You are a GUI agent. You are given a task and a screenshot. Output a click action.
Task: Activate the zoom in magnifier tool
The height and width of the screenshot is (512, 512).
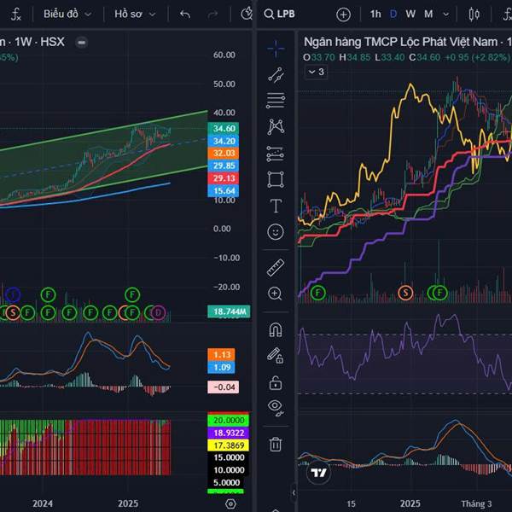tap(275, 294)
